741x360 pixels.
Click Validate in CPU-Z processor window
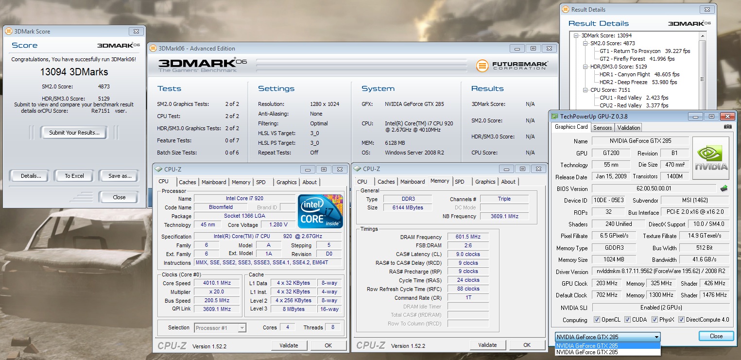[x=289, y=345]
